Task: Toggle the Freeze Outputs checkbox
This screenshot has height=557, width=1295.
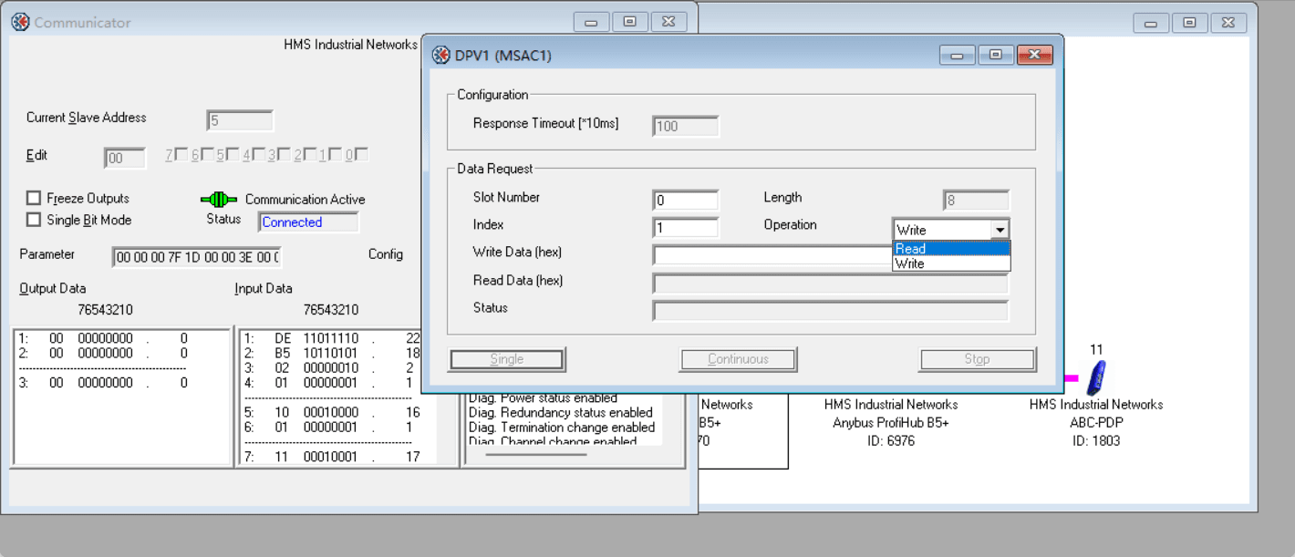Action: (x=34, y=198)
